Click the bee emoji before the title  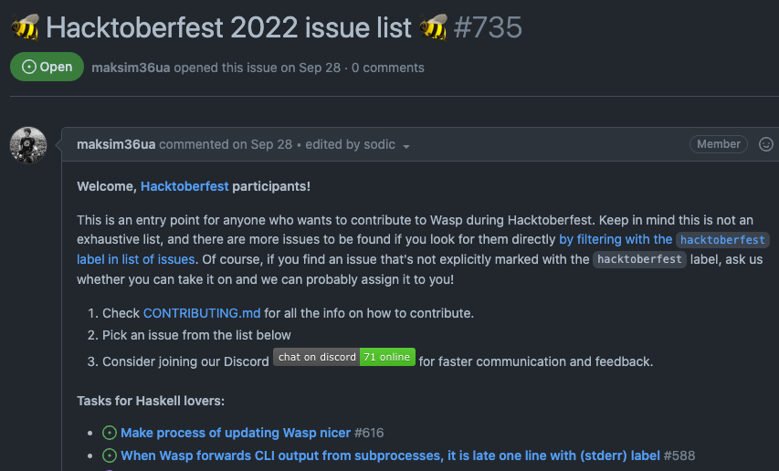[25, 27]
